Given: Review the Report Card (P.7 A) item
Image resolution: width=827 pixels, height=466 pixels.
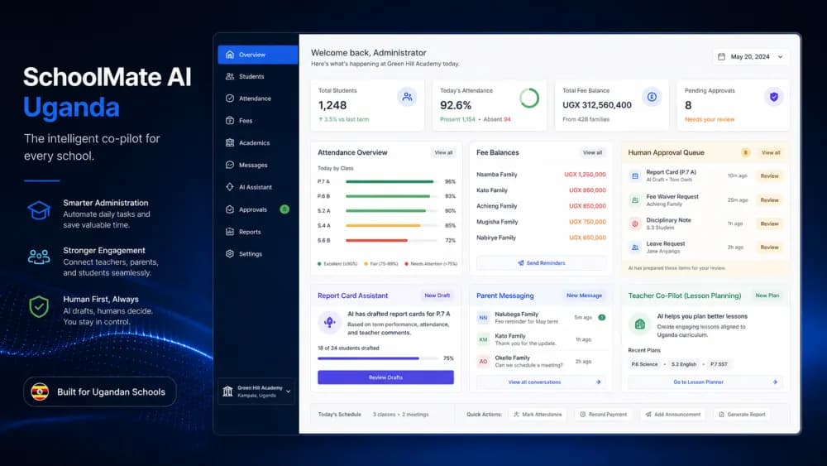Looking at the screenshot, I should tap(769, 176).
